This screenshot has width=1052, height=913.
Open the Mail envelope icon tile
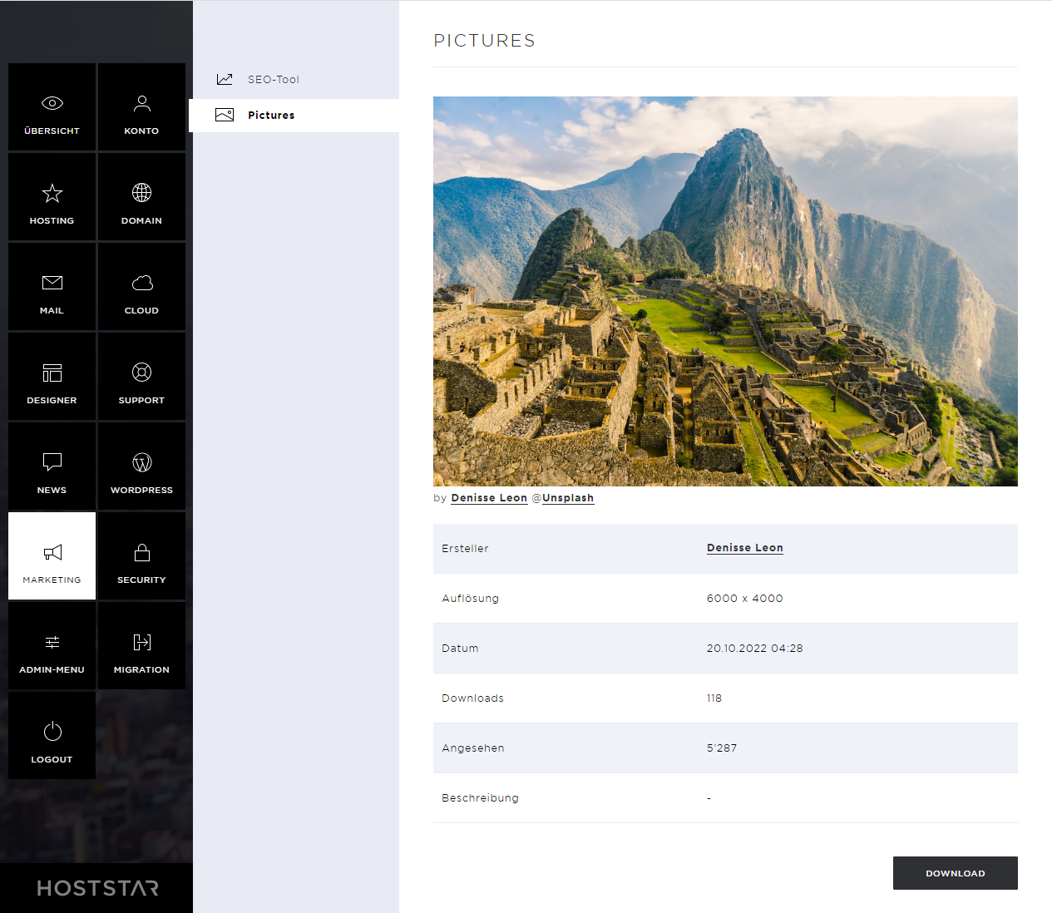[x=52, y=287]
